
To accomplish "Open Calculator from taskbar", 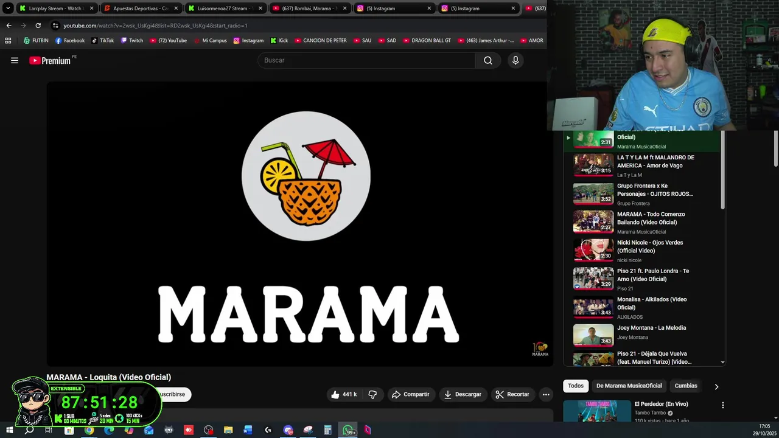I will pos(327,430).
